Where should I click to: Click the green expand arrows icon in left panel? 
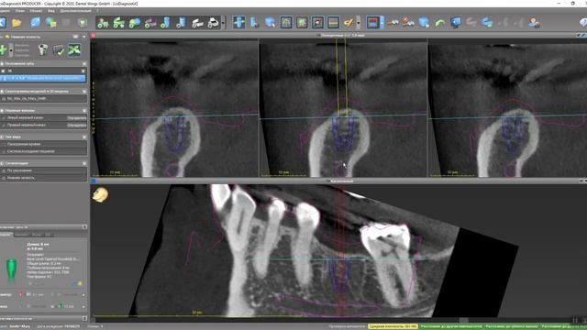pos(74,49)
